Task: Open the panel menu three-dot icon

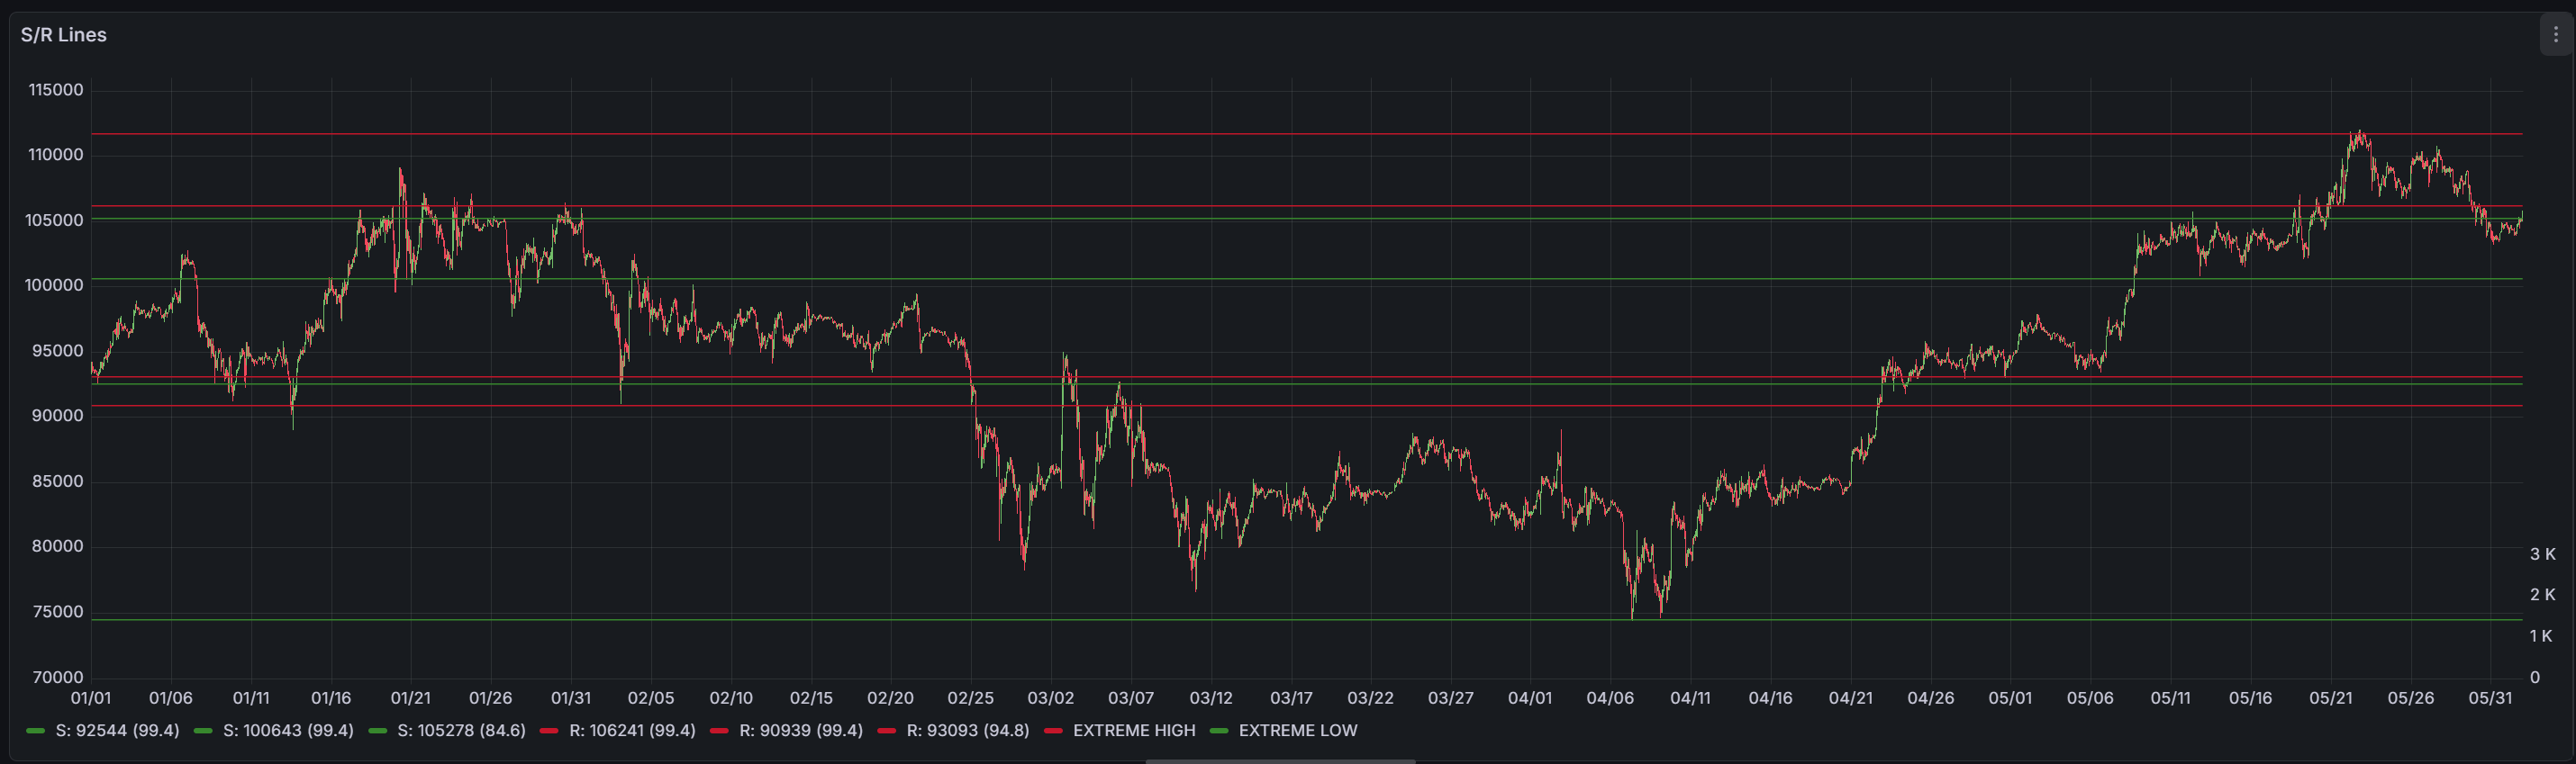Action: (2556, 35)
